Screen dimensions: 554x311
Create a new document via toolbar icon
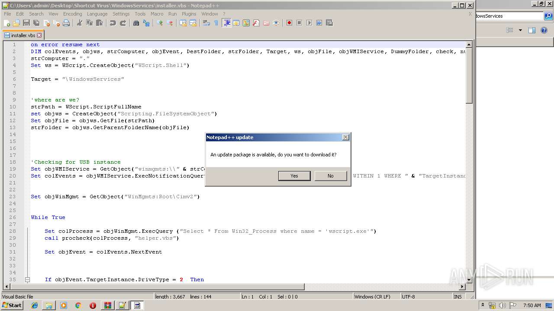(7, 23)
